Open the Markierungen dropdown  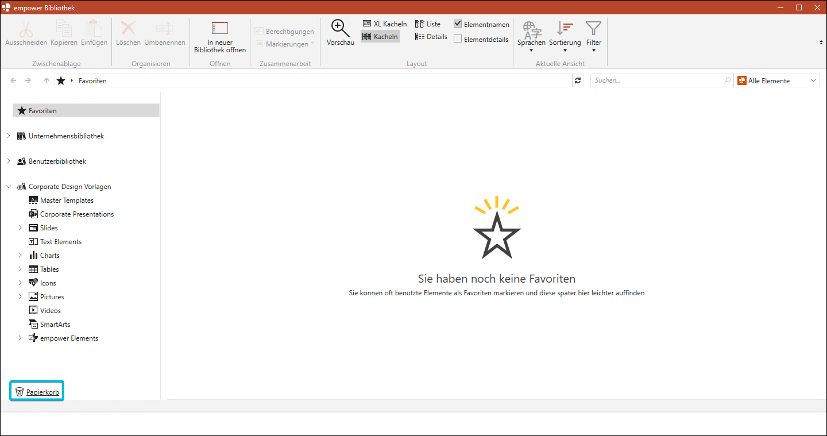[284, 44]
